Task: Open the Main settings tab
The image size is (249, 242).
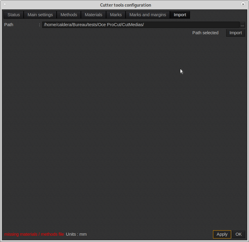Action: [40, 15]
